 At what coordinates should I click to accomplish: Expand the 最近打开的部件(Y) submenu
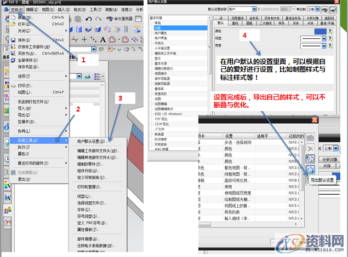coord(39,163)
